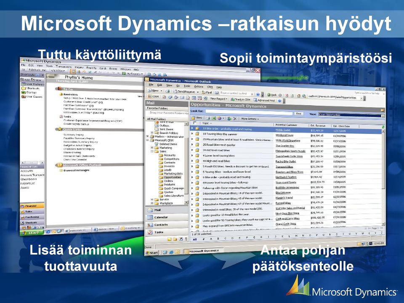Click the Assign icon in grid toolbar

(229, 119)
